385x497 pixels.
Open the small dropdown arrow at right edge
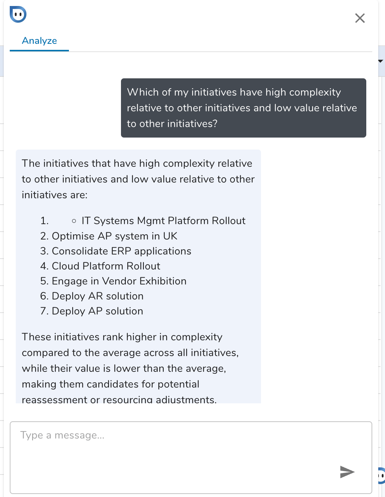point(381,61)
